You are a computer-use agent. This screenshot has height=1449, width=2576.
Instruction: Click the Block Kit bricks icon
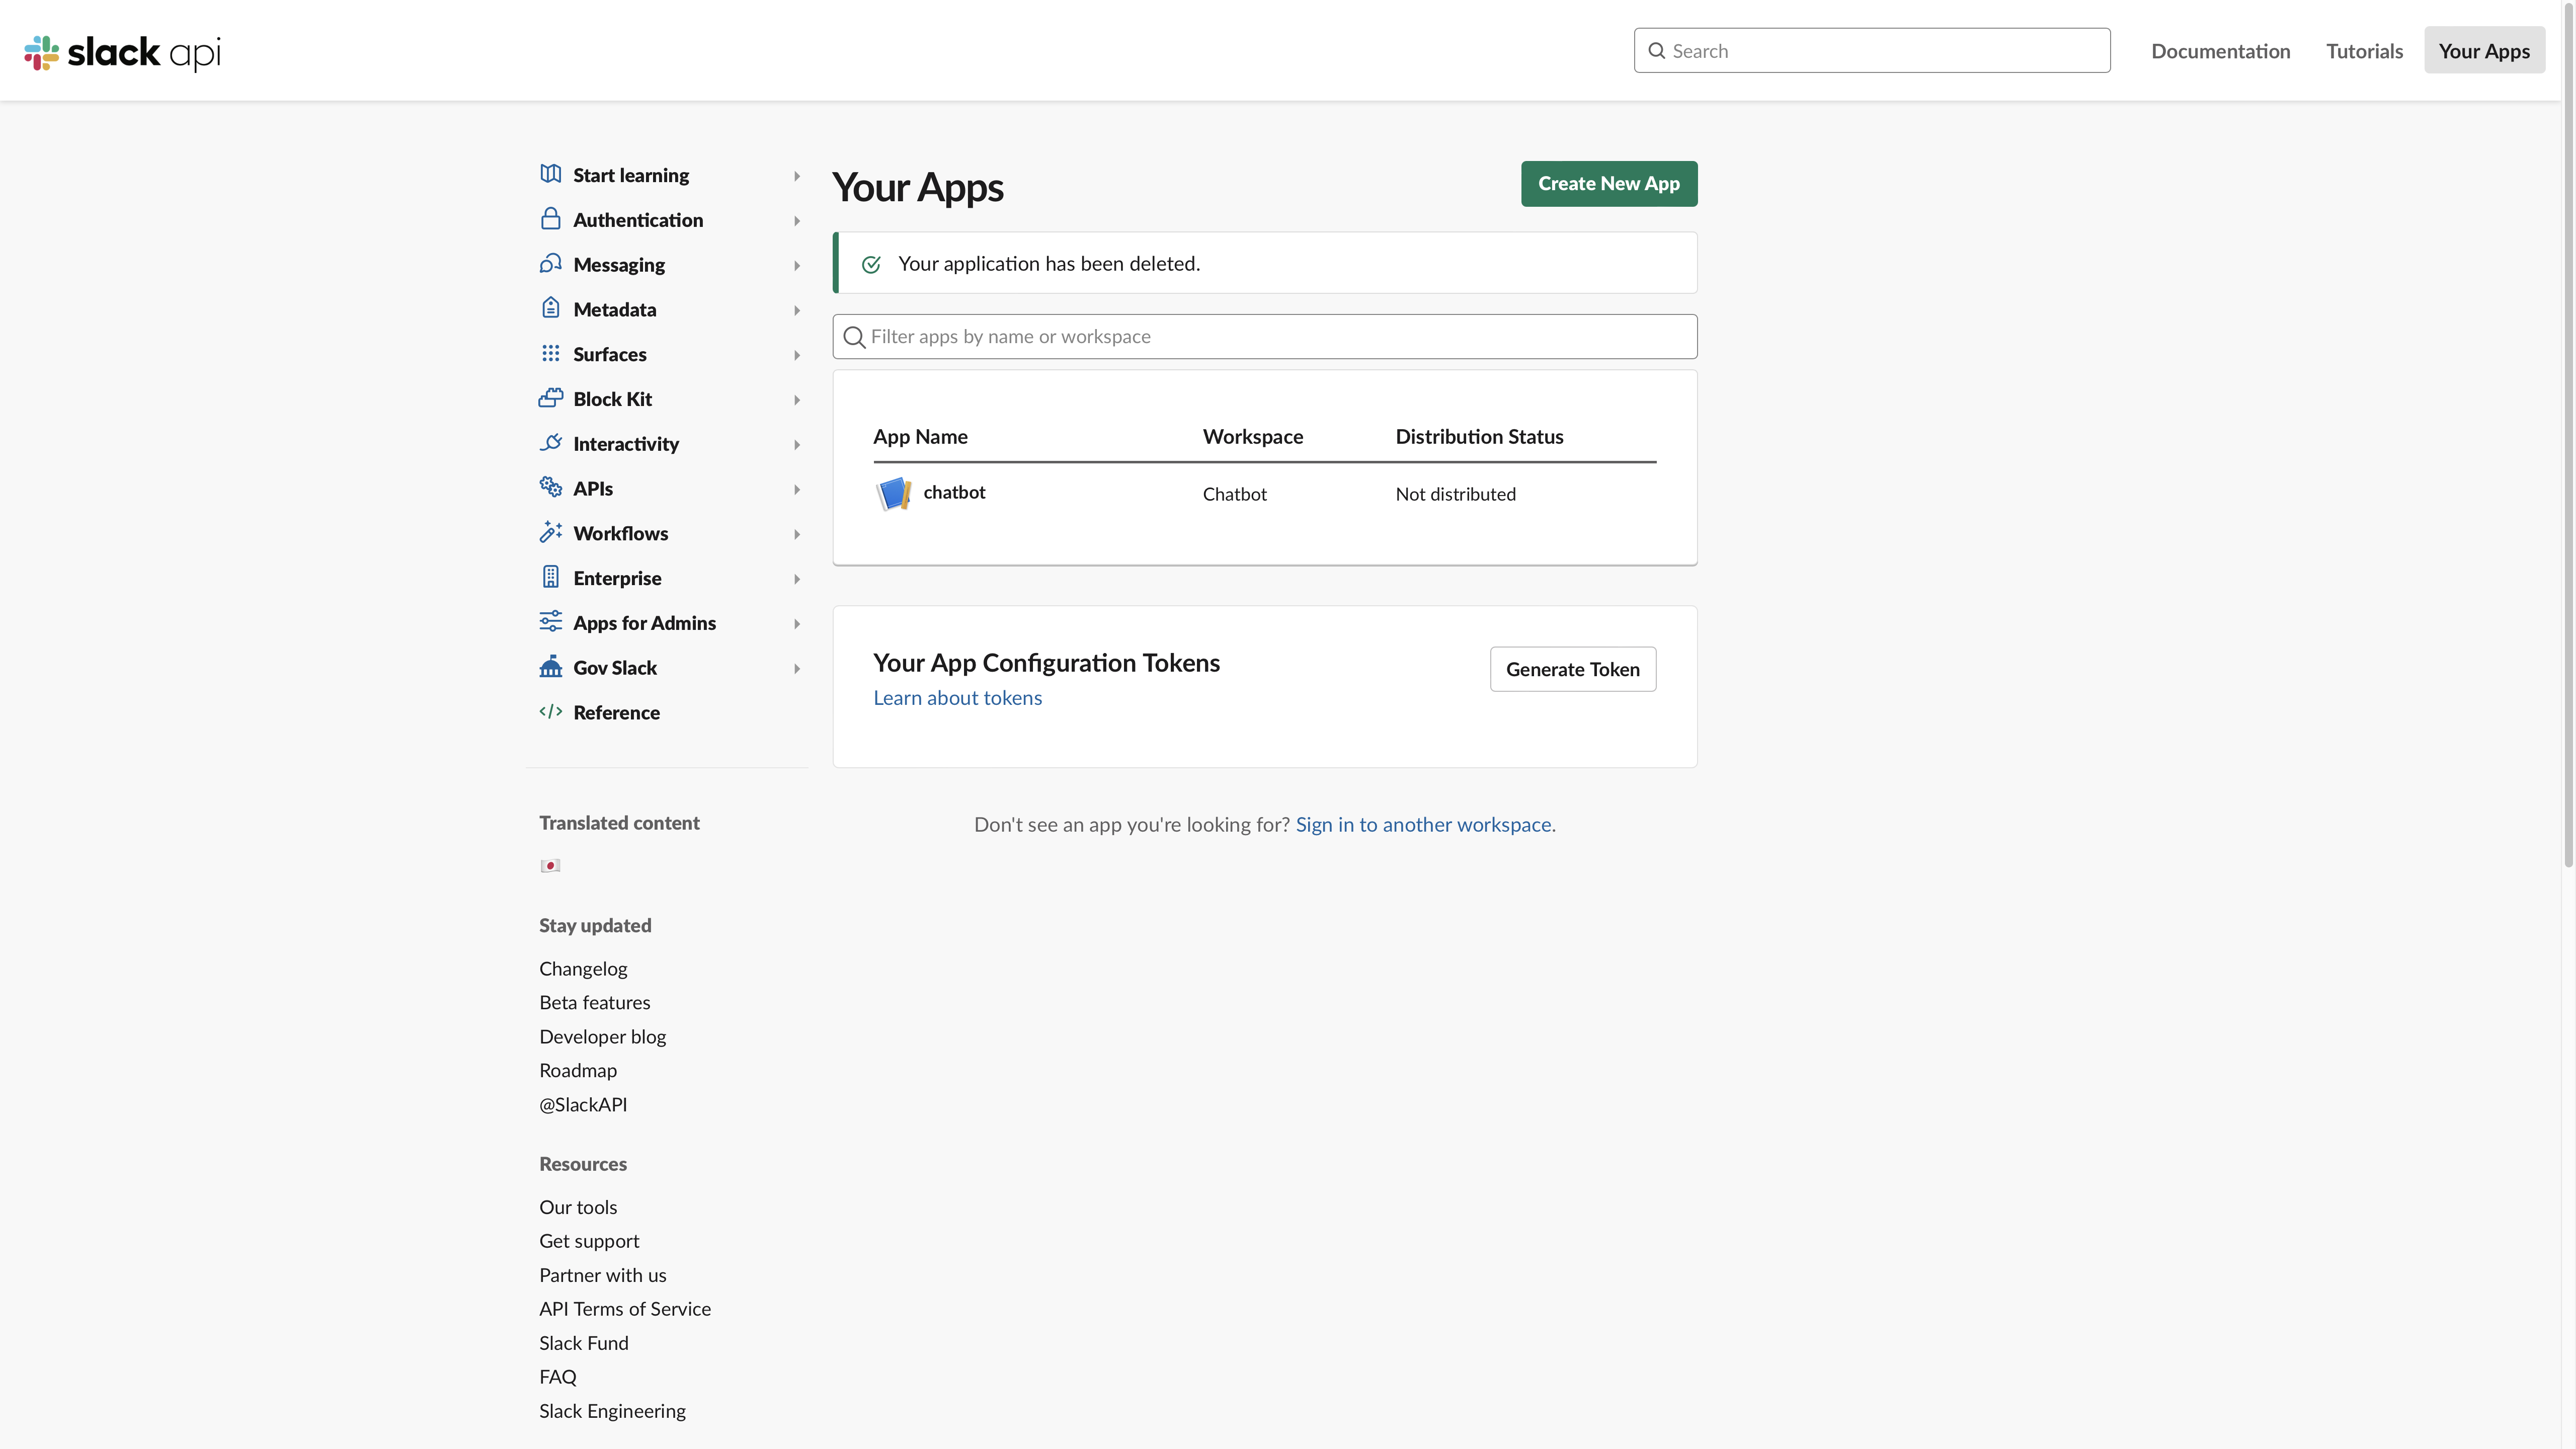click(x=550, y=398)
